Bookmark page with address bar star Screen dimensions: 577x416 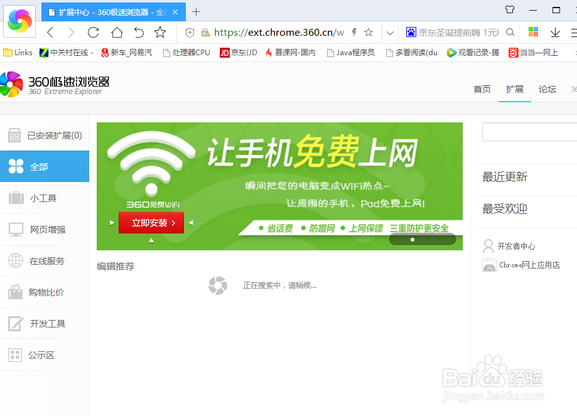pyautogui.click(x=369, y=33)
